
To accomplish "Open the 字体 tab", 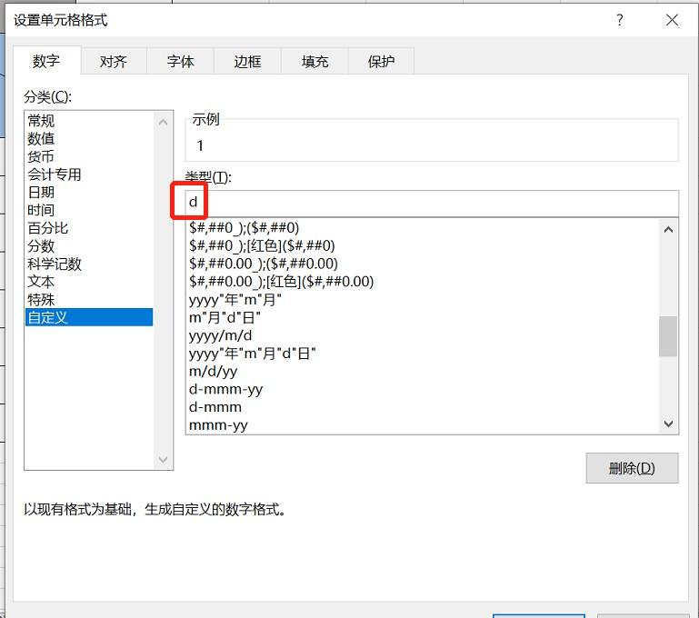I will [x=181, y=62].
